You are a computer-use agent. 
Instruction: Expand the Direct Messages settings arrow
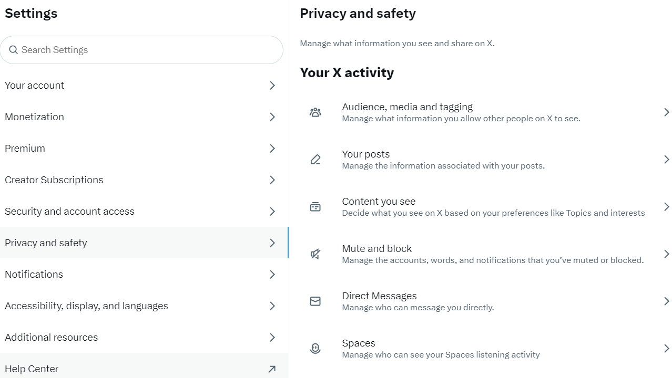(x=666, y=301)
